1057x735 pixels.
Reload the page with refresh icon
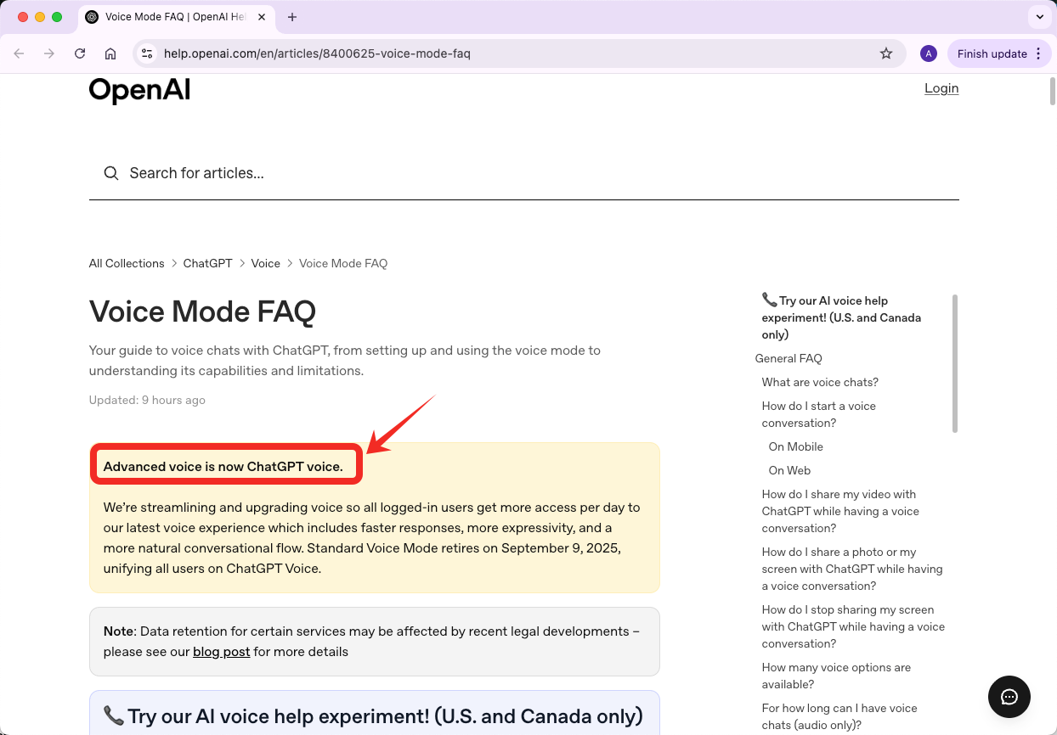[x=80, y=53]
